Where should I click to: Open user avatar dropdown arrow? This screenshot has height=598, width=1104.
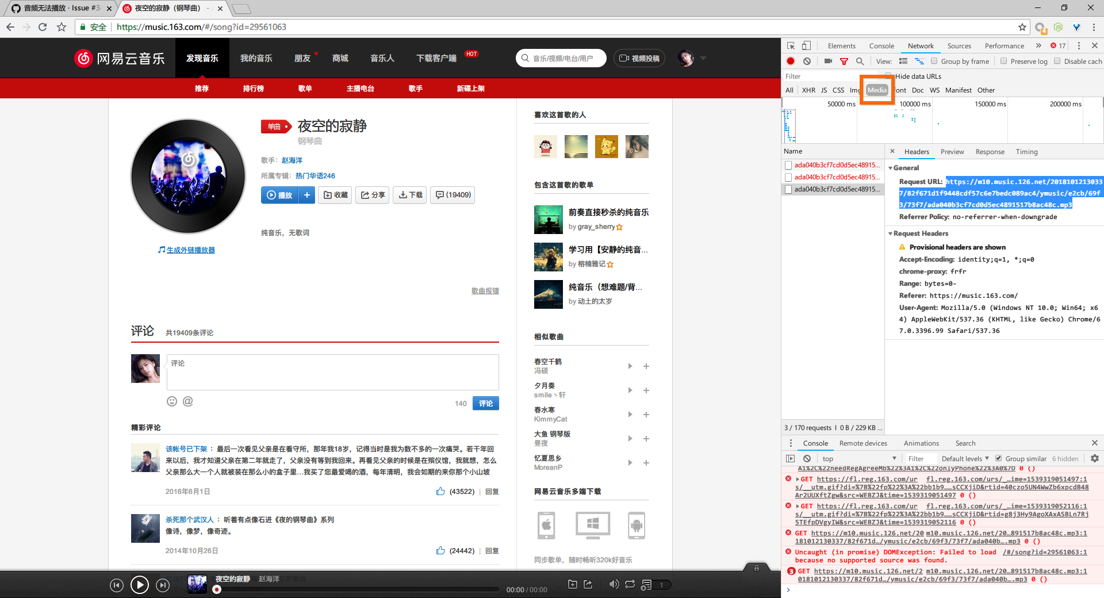703,58
